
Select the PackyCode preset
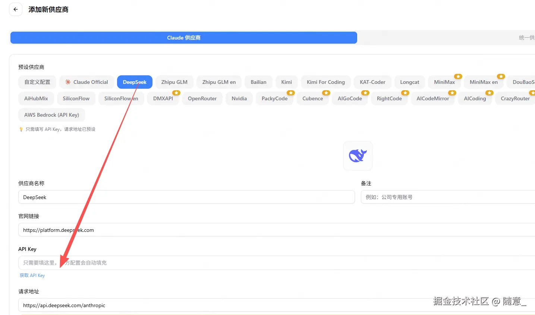coord(275,98)
